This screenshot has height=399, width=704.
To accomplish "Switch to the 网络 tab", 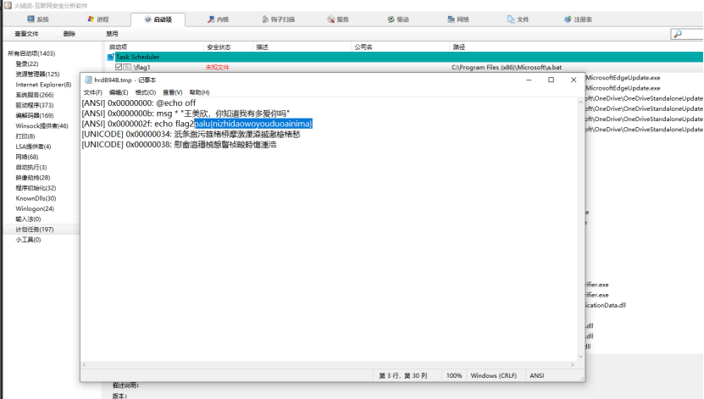I will tap(458, 19).
